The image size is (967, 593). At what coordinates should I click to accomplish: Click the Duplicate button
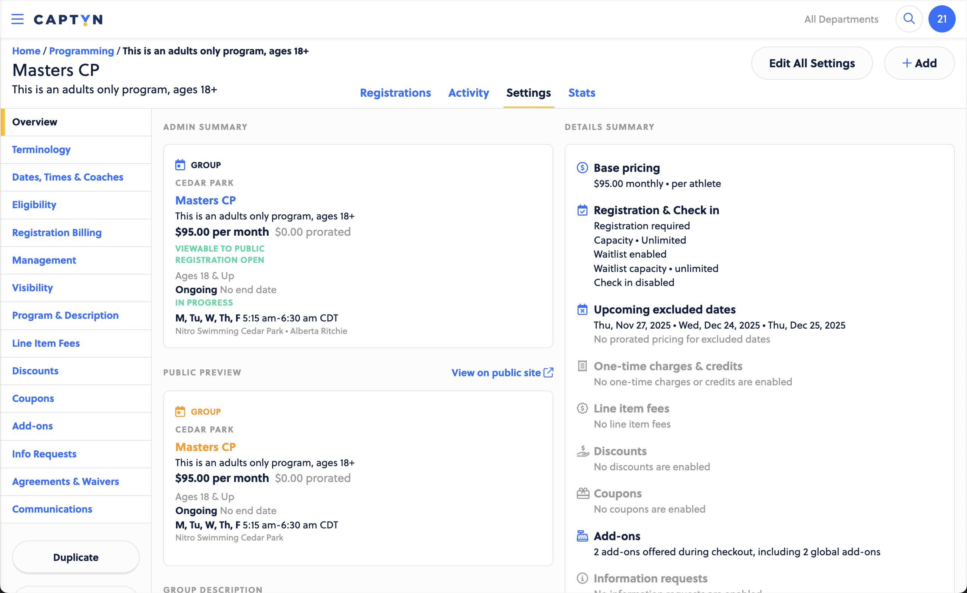[76, 557]
